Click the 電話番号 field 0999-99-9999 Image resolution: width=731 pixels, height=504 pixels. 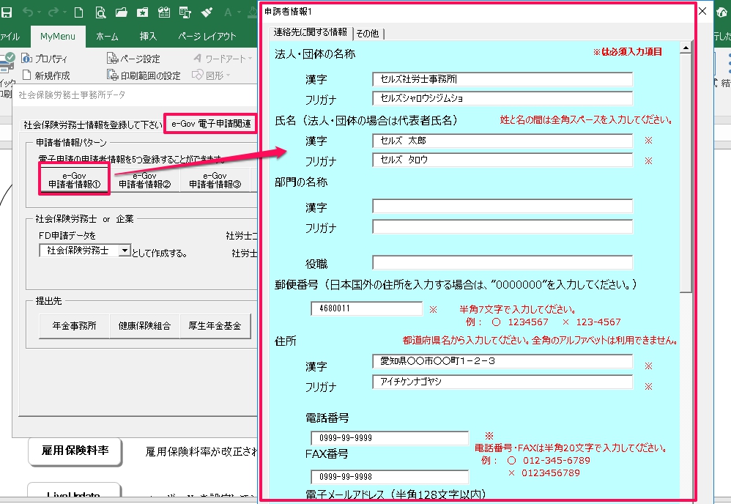[x=389, y=438]
